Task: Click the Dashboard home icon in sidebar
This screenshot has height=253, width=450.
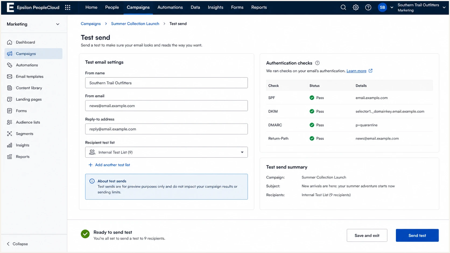Action: [x=10, y=42]
